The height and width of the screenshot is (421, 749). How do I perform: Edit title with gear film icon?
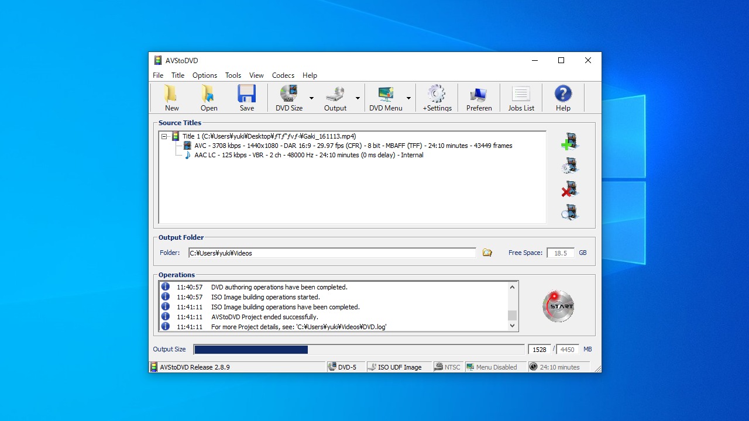[569, 165]
